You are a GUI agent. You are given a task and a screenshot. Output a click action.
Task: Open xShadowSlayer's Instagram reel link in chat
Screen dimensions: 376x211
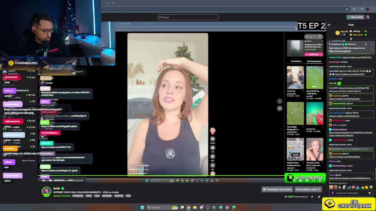[350, 134]
